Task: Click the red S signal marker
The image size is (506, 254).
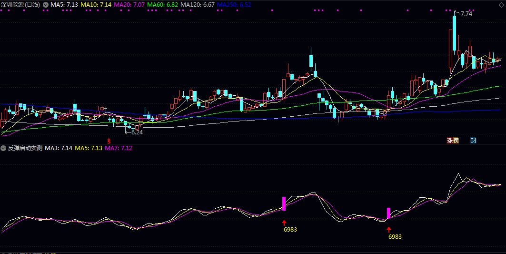Action: 109,141
